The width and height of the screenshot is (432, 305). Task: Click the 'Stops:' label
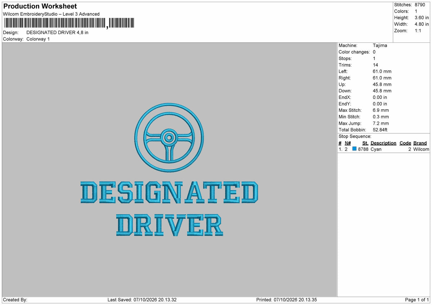click(x=345, y=58)
